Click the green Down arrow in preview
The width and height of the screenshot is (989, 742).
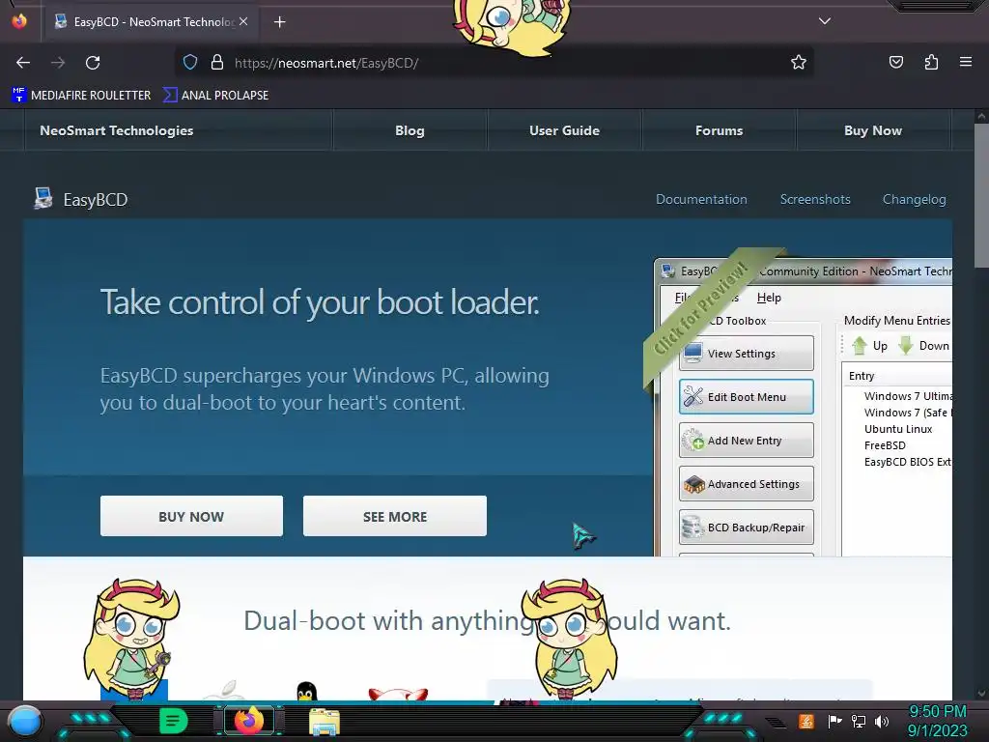pyautogui.click(x=906, y=345)
